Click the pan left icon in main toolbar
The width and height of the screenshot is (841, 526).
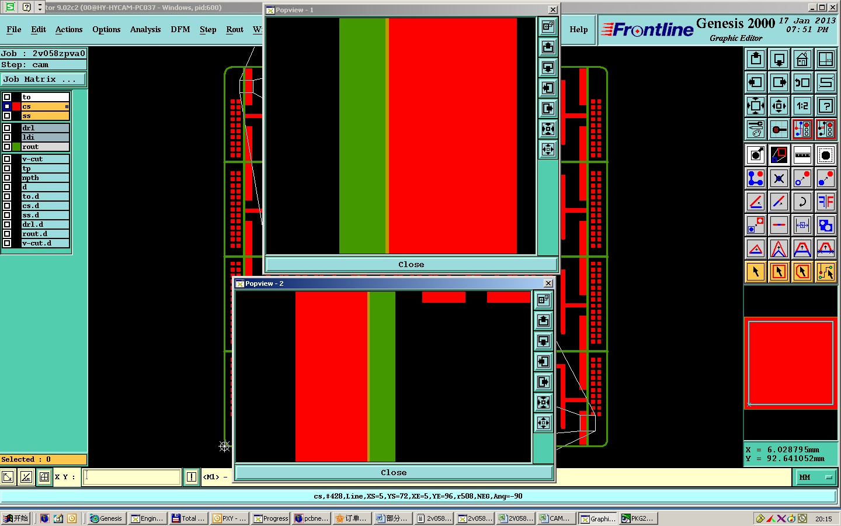tap(756, 82)
